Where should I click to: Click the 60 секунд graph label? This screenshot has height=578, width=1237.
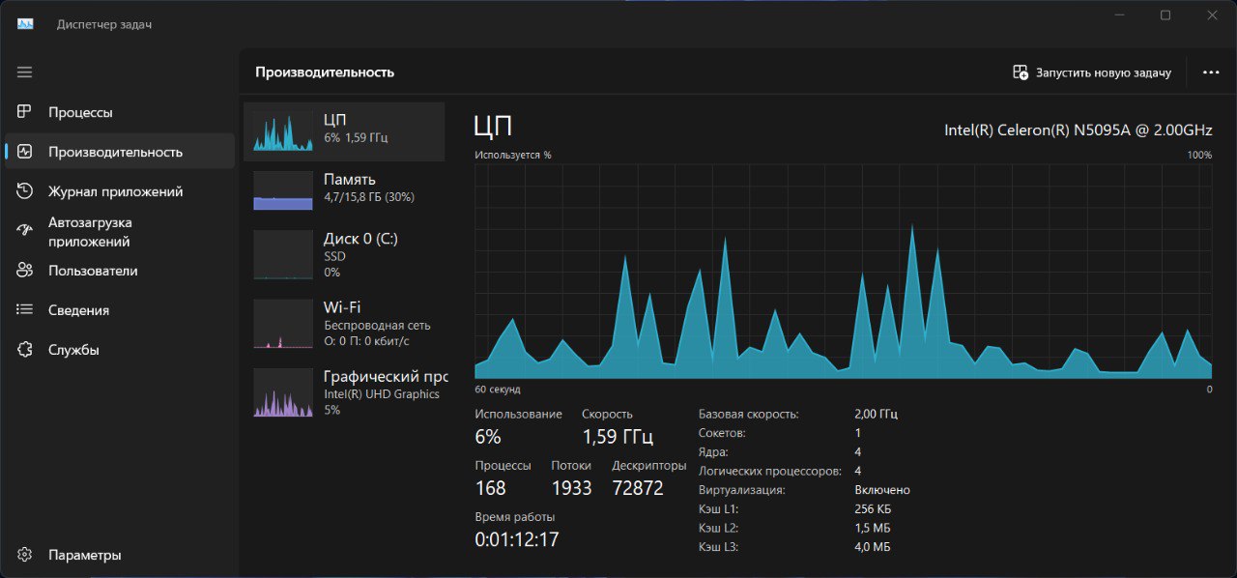498,390
